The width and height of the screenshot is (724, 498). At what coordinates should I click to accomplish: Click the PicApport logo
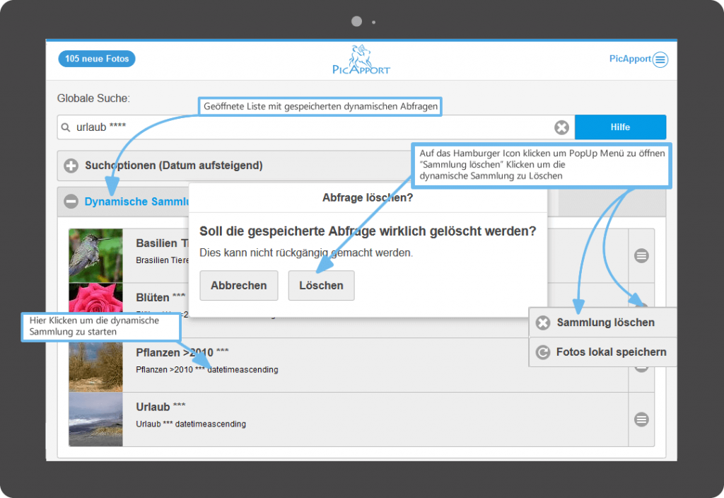tap(361, 59)
